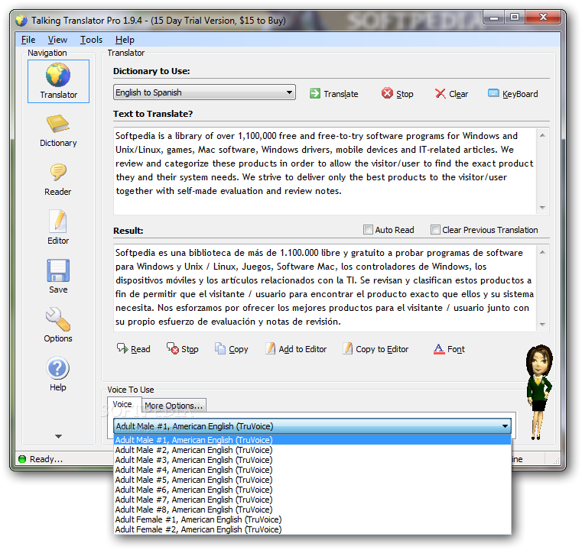Click inside the Text to Translate box
Screen dimensions: 582x550
click(325, 171)
